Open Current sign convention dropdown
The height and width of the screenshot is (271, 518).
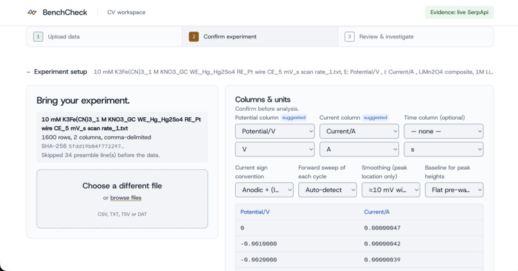click(264, 190)
